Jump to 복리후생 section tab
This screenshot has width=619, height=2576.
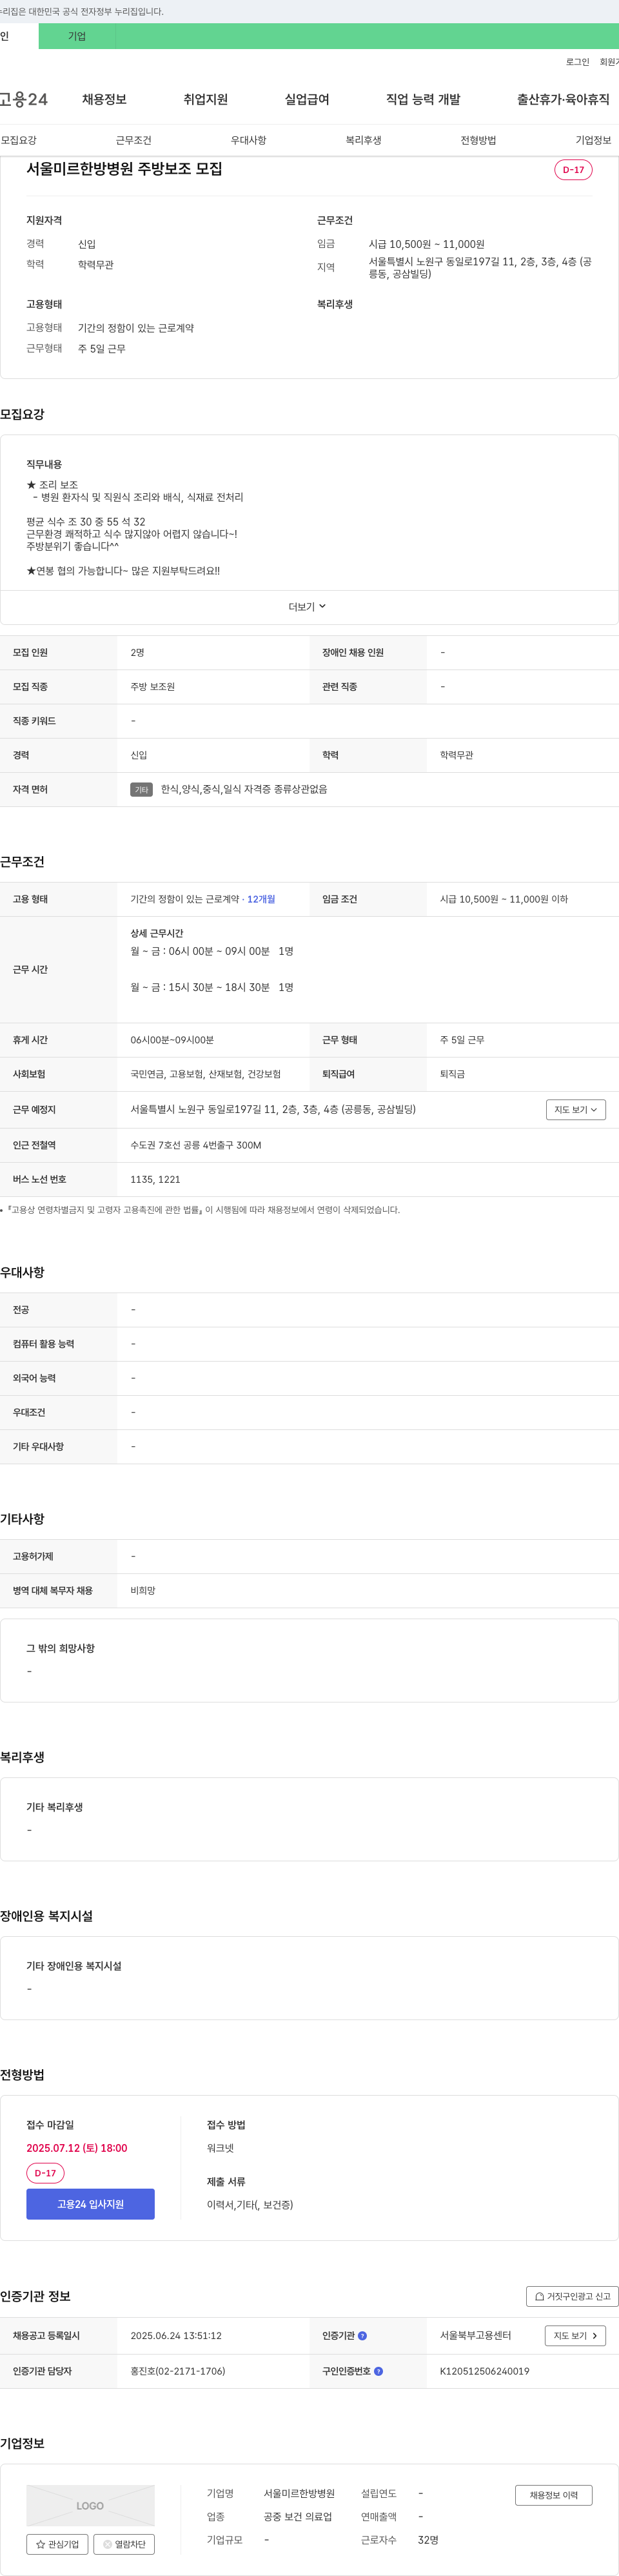click(x=364, y=140)
